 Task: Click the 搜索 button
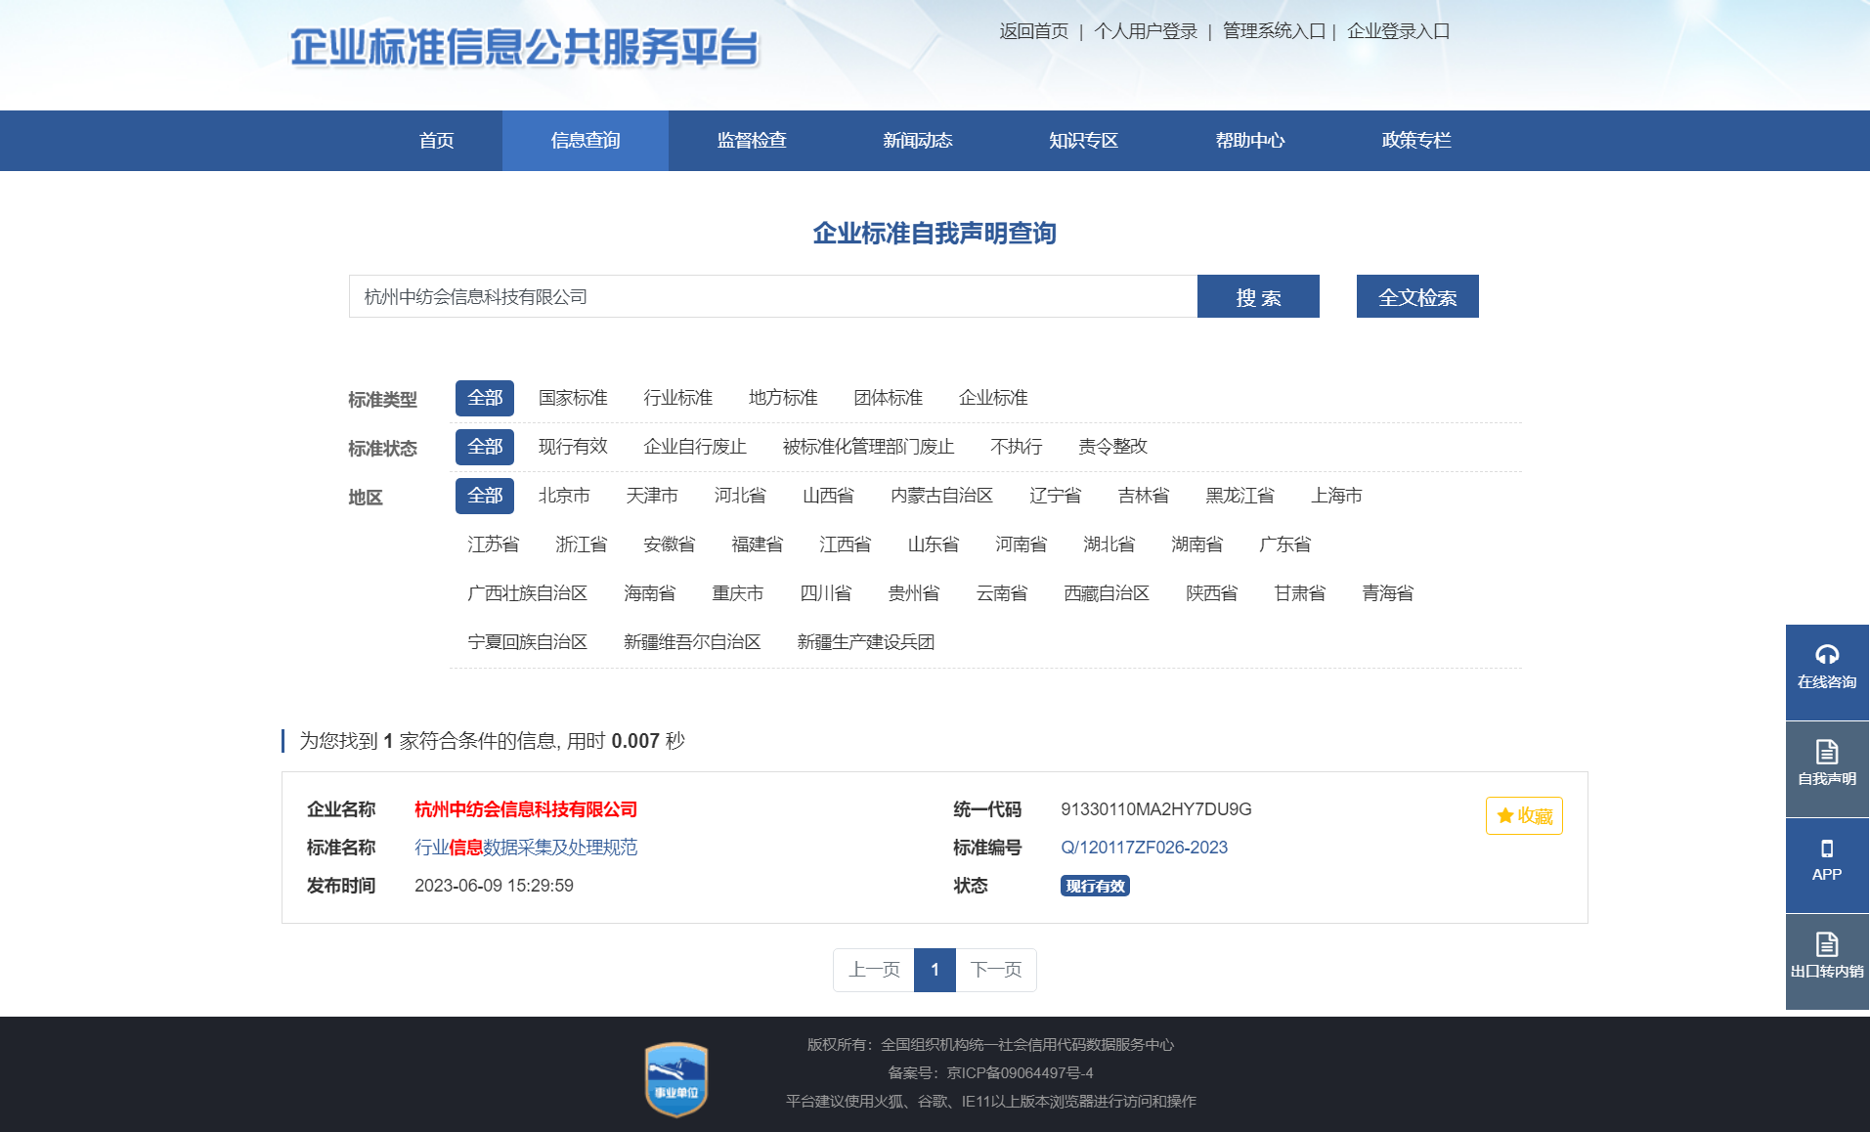[1258, 296]
